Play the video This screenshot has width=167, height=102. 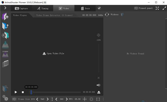click(x=16, y=92)
